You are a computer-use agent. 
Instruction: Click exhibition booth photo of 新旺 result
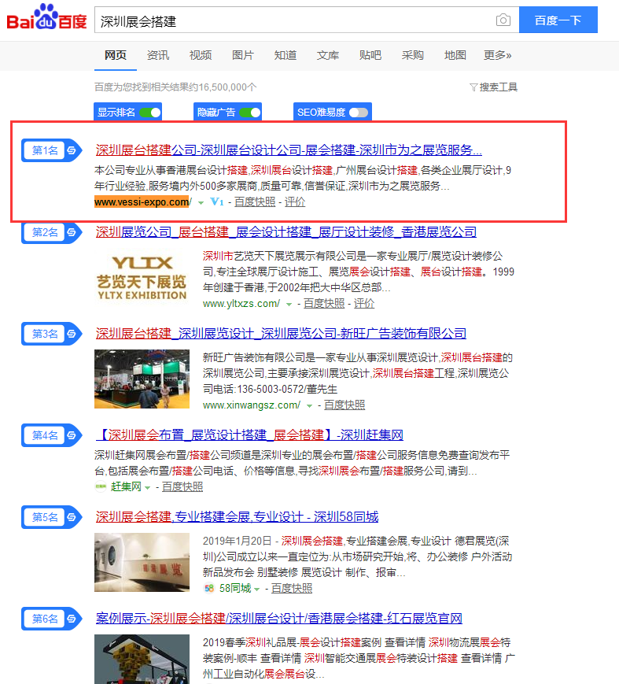coord(142,379)
